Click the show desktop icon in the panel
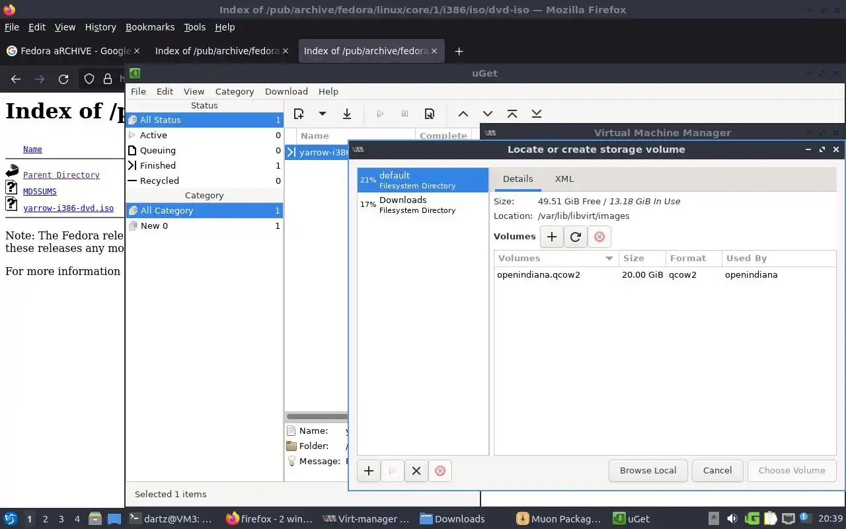Screen dimensions: 846x529 click(x=114, y=519)
